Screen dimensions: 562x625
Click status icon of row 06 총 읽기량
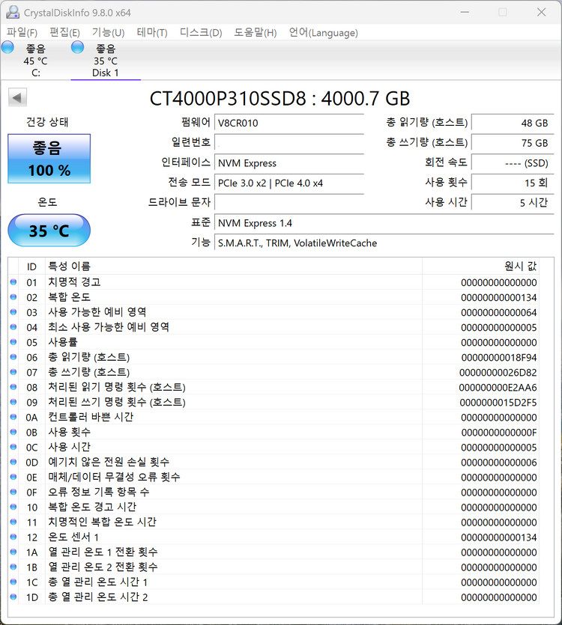13,357
